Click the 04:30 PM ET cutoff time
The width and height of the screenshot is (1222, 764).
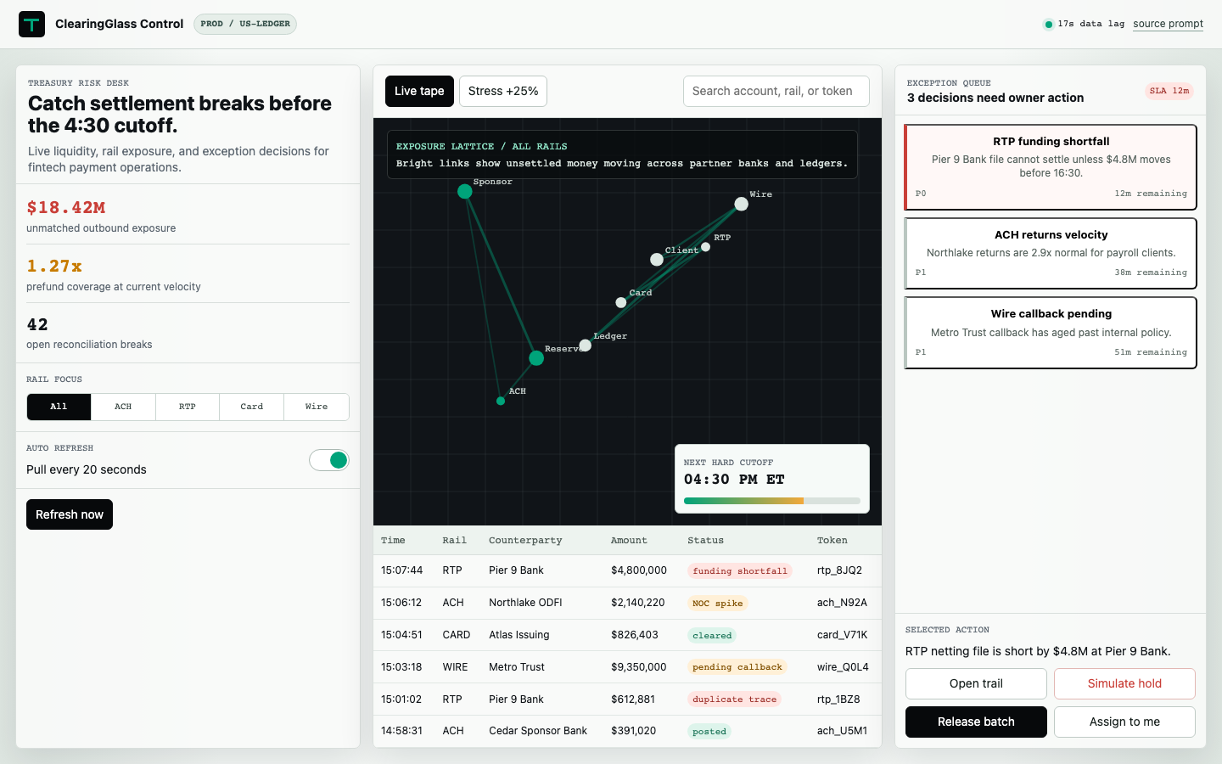point(734,480)
